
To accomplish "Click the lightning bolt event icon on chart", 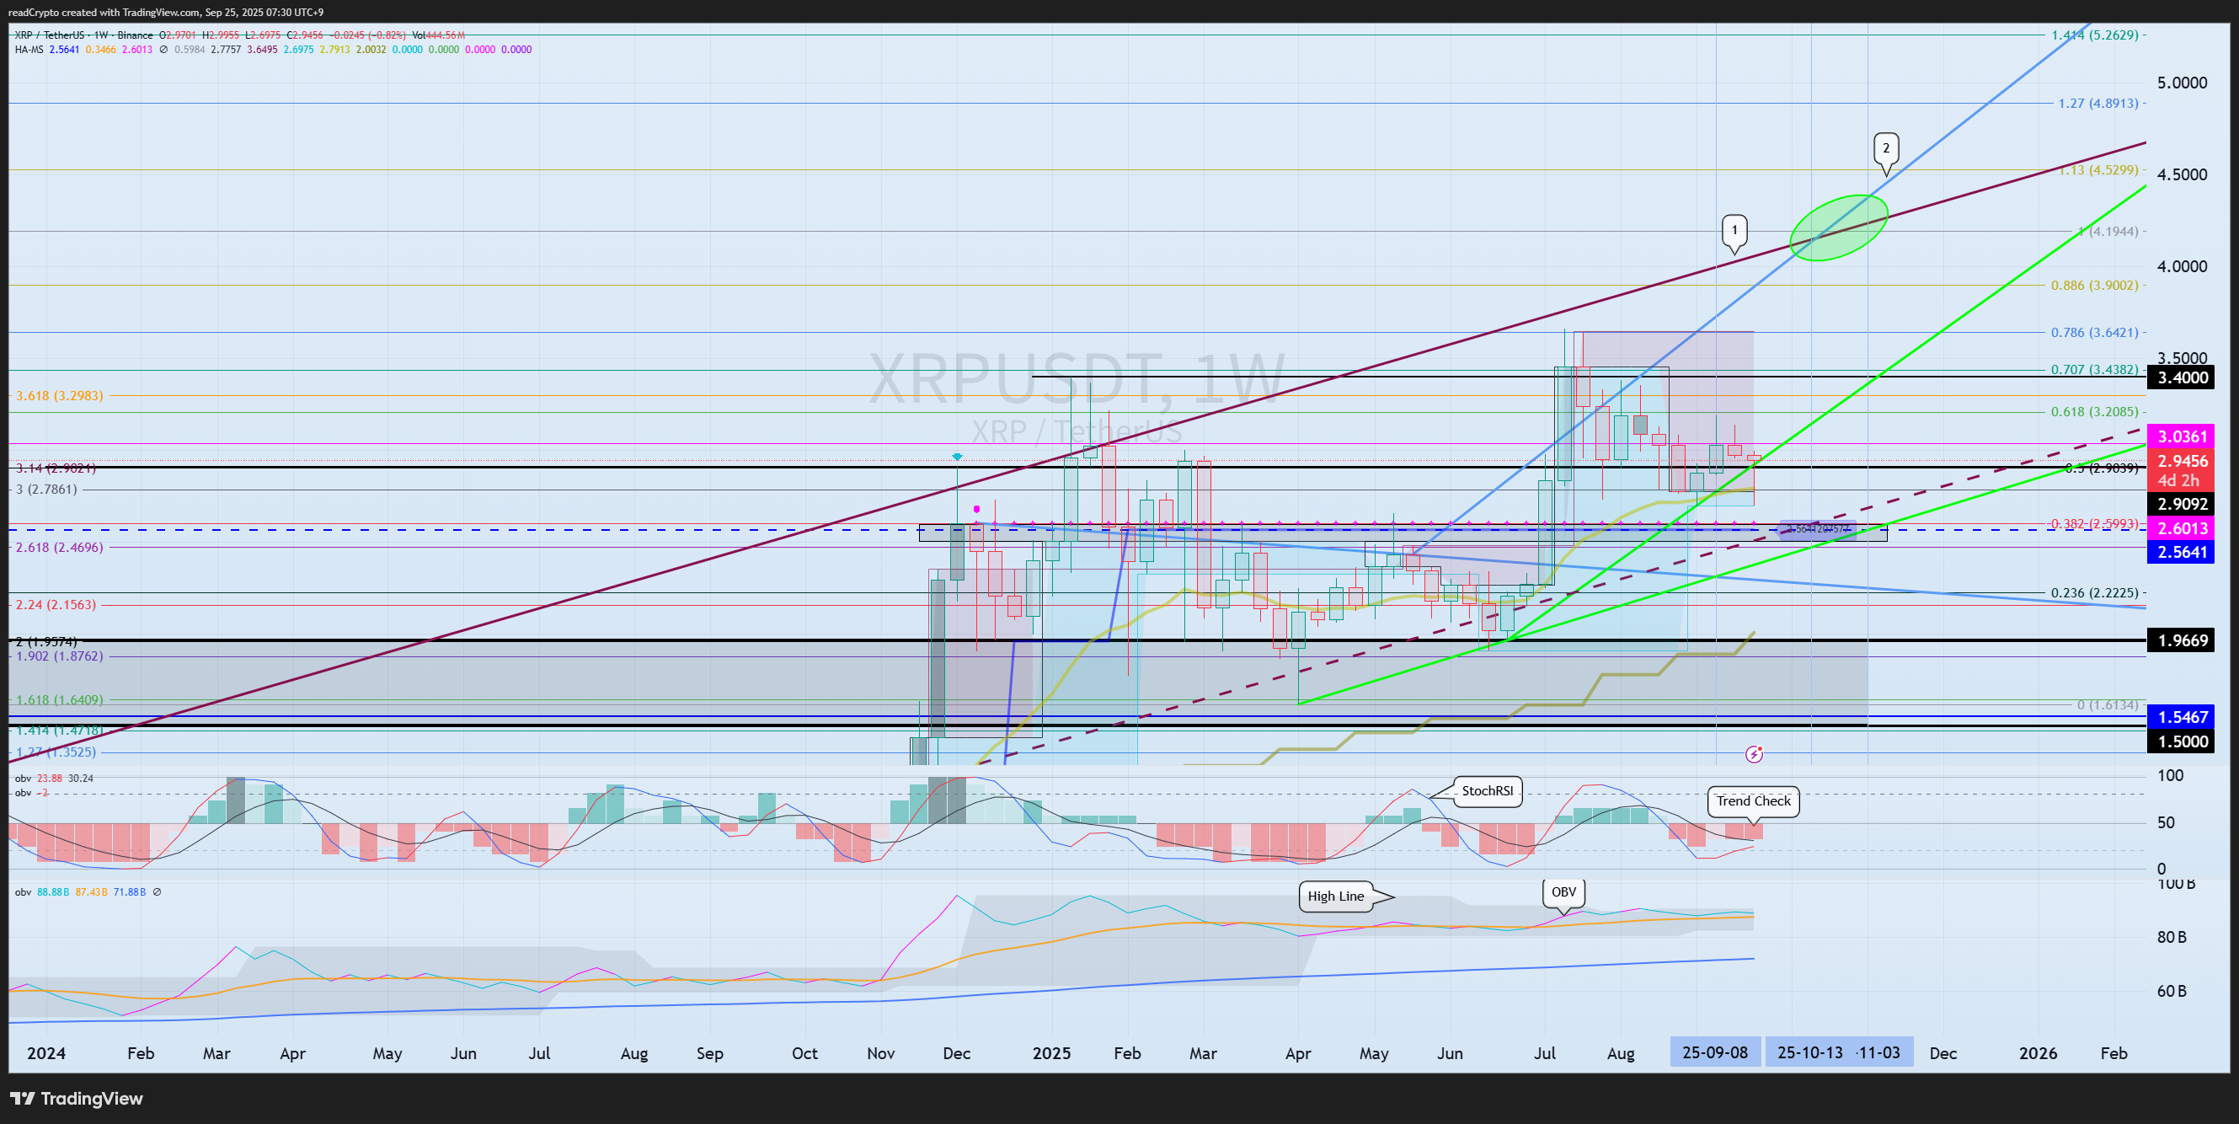I will click(x=1754, y=755).
